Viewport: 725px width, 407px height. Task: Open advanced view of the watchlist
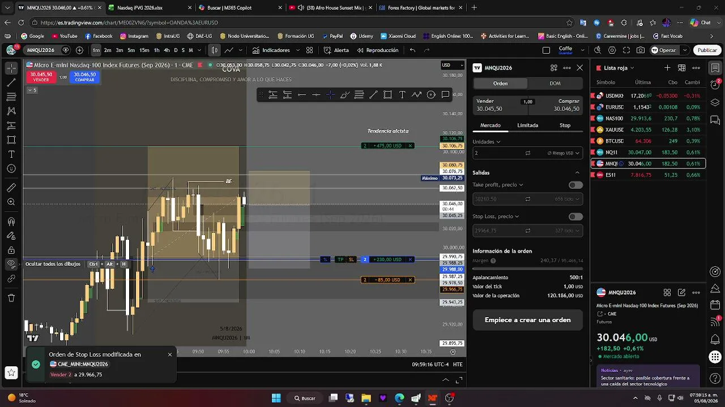pyautogui.click(x=682, y=68)
